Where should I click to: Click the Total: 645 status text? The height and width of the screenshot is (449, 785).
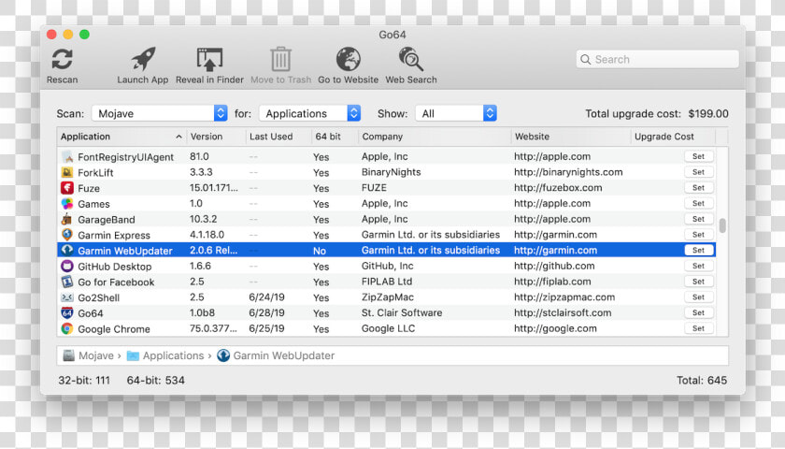pos(702,381)
